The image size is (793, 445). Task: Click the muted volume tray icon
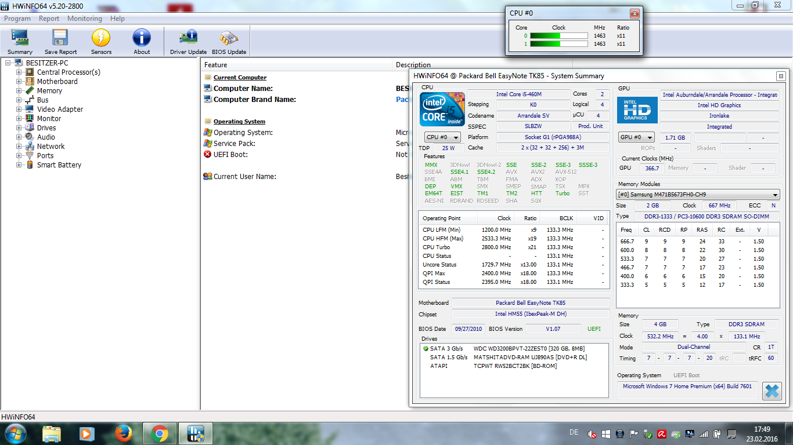click(x=592, y=433)
